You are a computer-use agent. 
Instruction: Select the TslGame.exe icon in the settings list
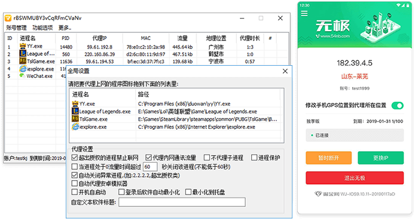pyautogui.click(x=75, y=118)
